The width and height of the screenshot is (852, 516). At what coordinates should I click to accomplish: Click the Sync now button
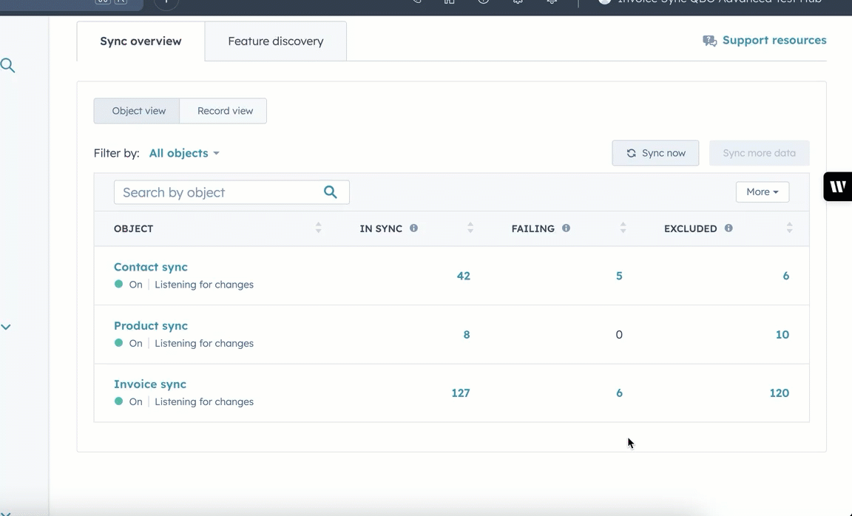pyautogui.click(x=655, y=153)
